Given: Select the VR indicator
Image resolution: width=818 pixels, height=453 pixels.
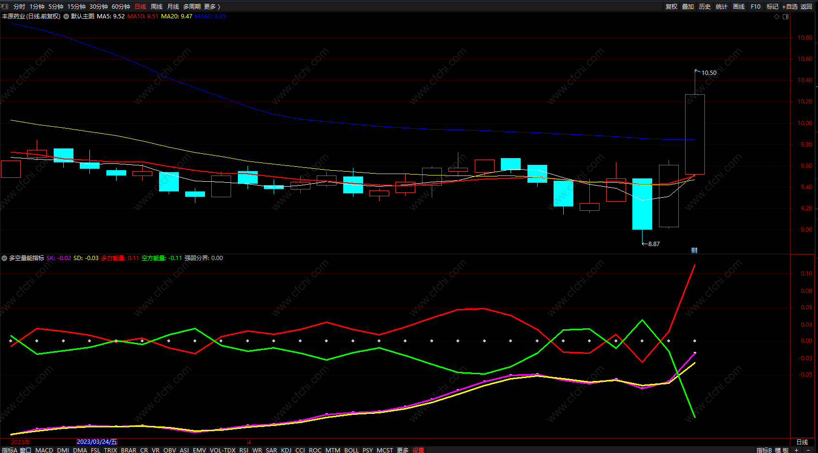Looking at the screenshot, I should (156, 450).
